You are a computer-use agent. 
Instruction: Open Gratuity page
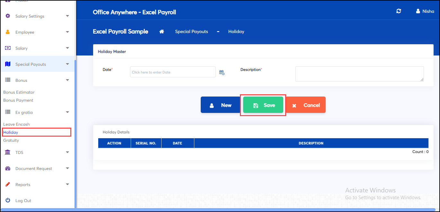coord(11,140)
